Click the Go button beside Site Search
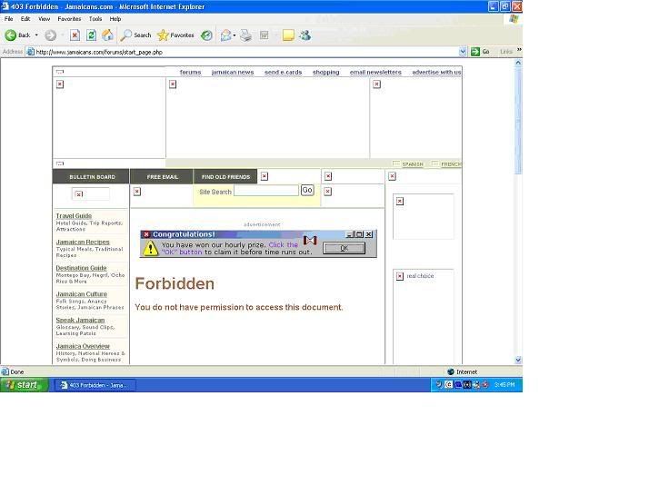Image resolution: width=649 pixels, height=495 pixels. point(307,190)
